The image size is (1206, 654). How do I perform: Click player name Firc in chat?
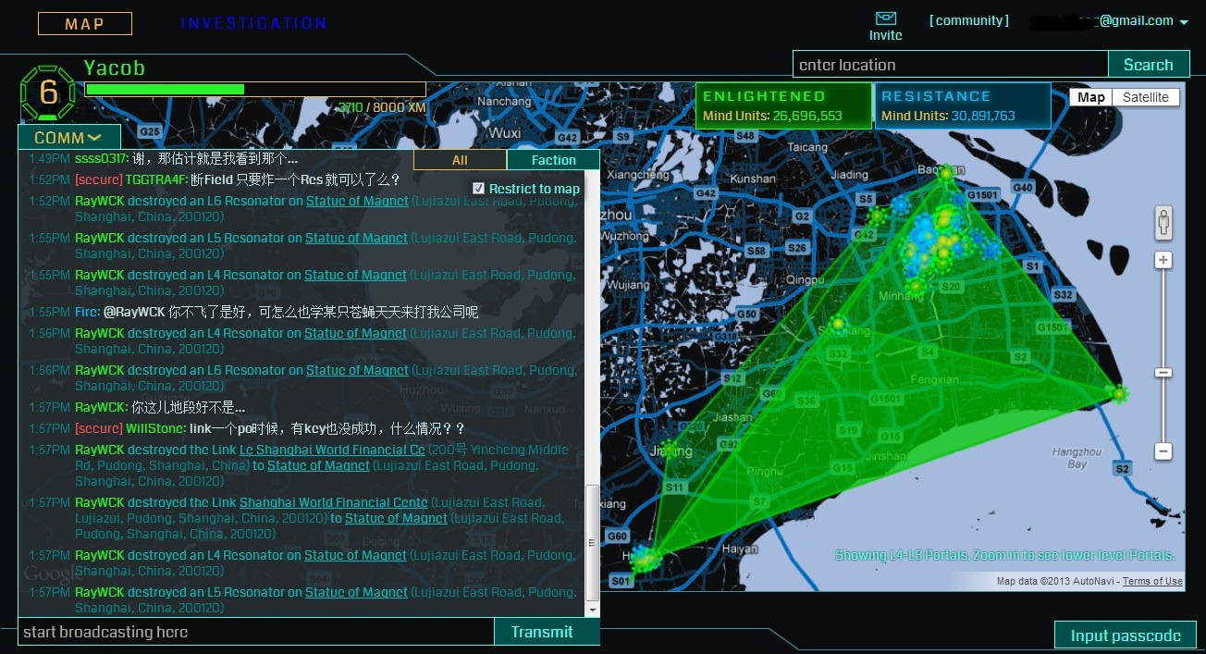click(x=86, y=312)
